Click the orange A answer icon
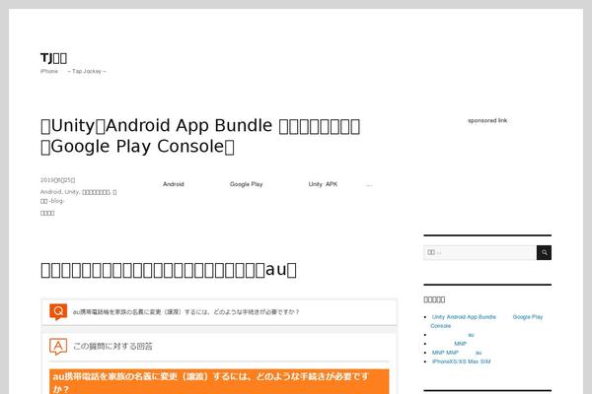Image resolution: width=592 pixels, height=394 pixels. tap(58, 346)
